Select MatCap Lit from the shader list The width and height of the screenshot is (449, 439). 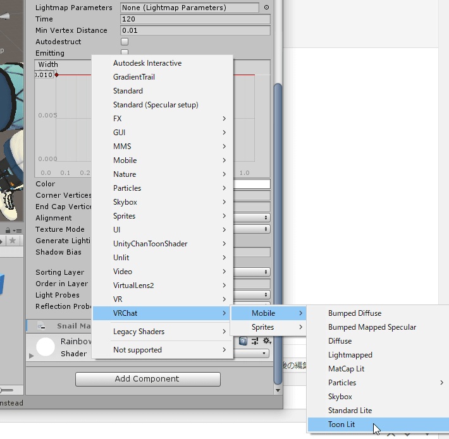click(346, 369)
